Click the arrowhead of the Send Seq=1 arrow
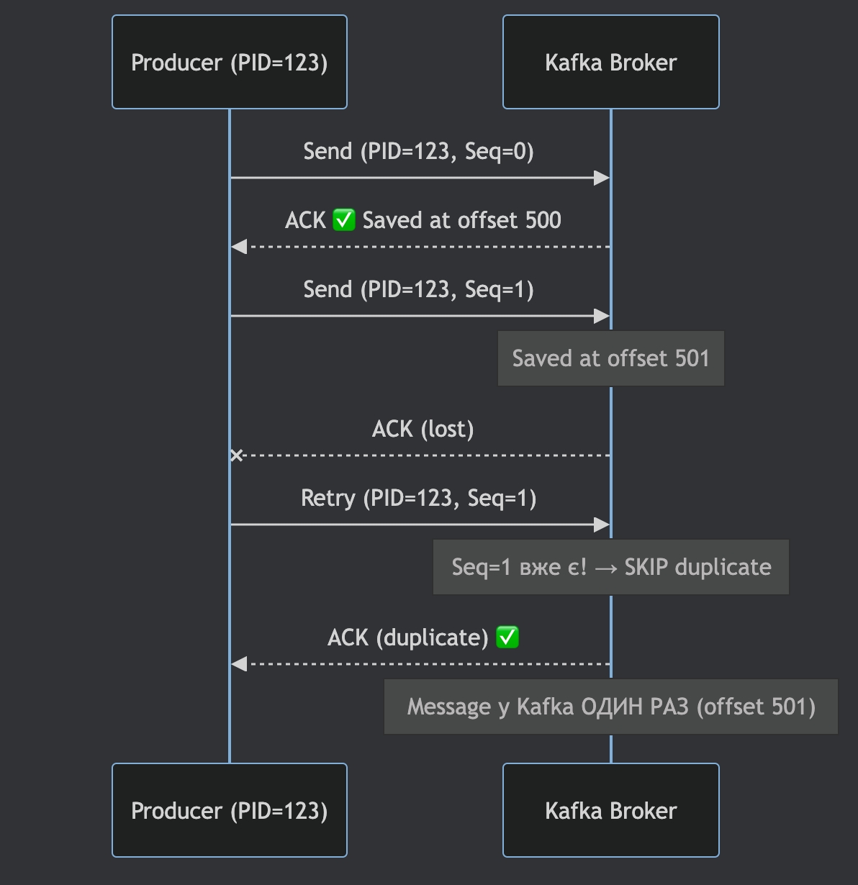 pos(602,316)
